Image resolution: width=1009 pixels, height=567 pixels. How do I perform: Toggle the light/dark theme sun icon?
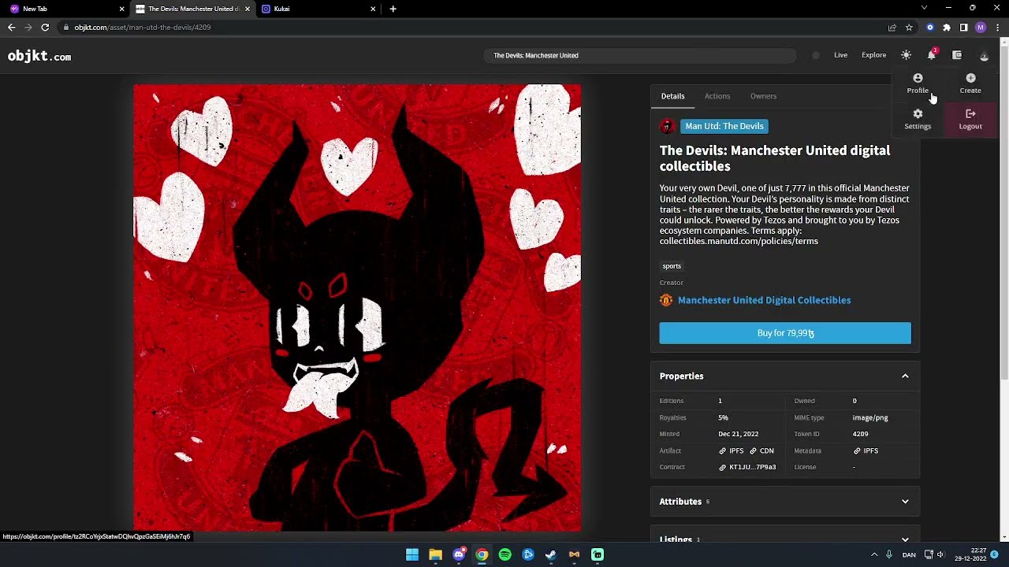[x=906, y=55]
